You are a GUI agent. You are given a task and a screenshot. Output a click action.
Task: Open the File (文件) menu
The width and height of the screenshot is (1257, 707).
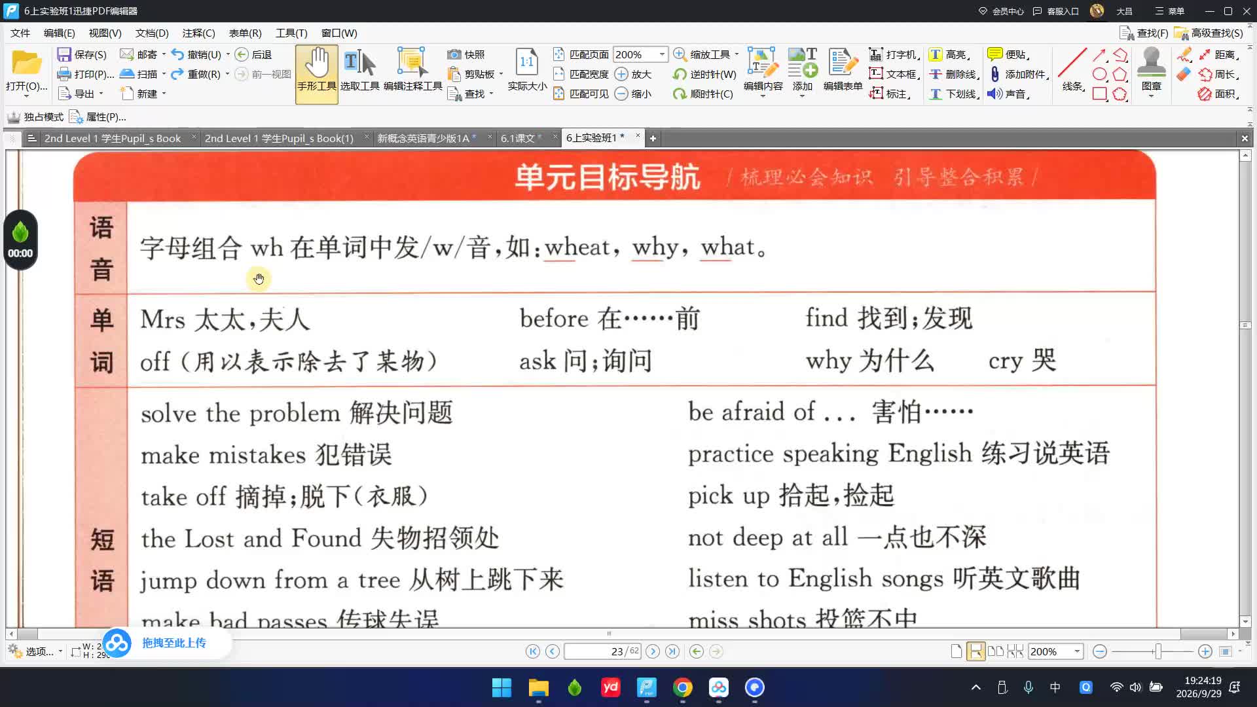(20, 33)
